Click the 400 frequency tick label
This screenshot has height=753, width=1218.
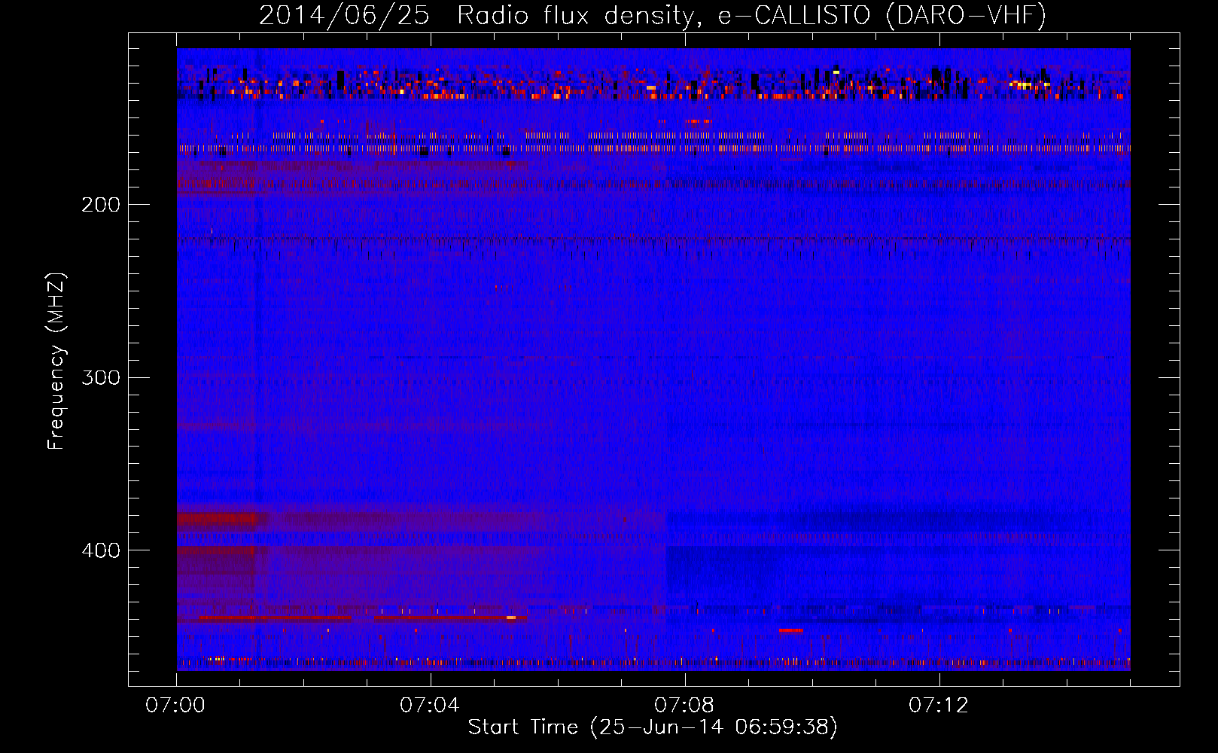(101, 550)
